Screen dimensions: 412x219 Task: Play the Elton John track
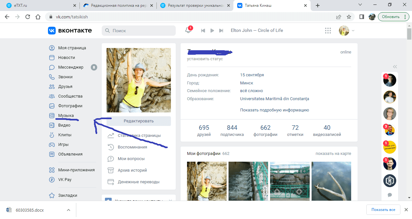[x=212, y=30]
